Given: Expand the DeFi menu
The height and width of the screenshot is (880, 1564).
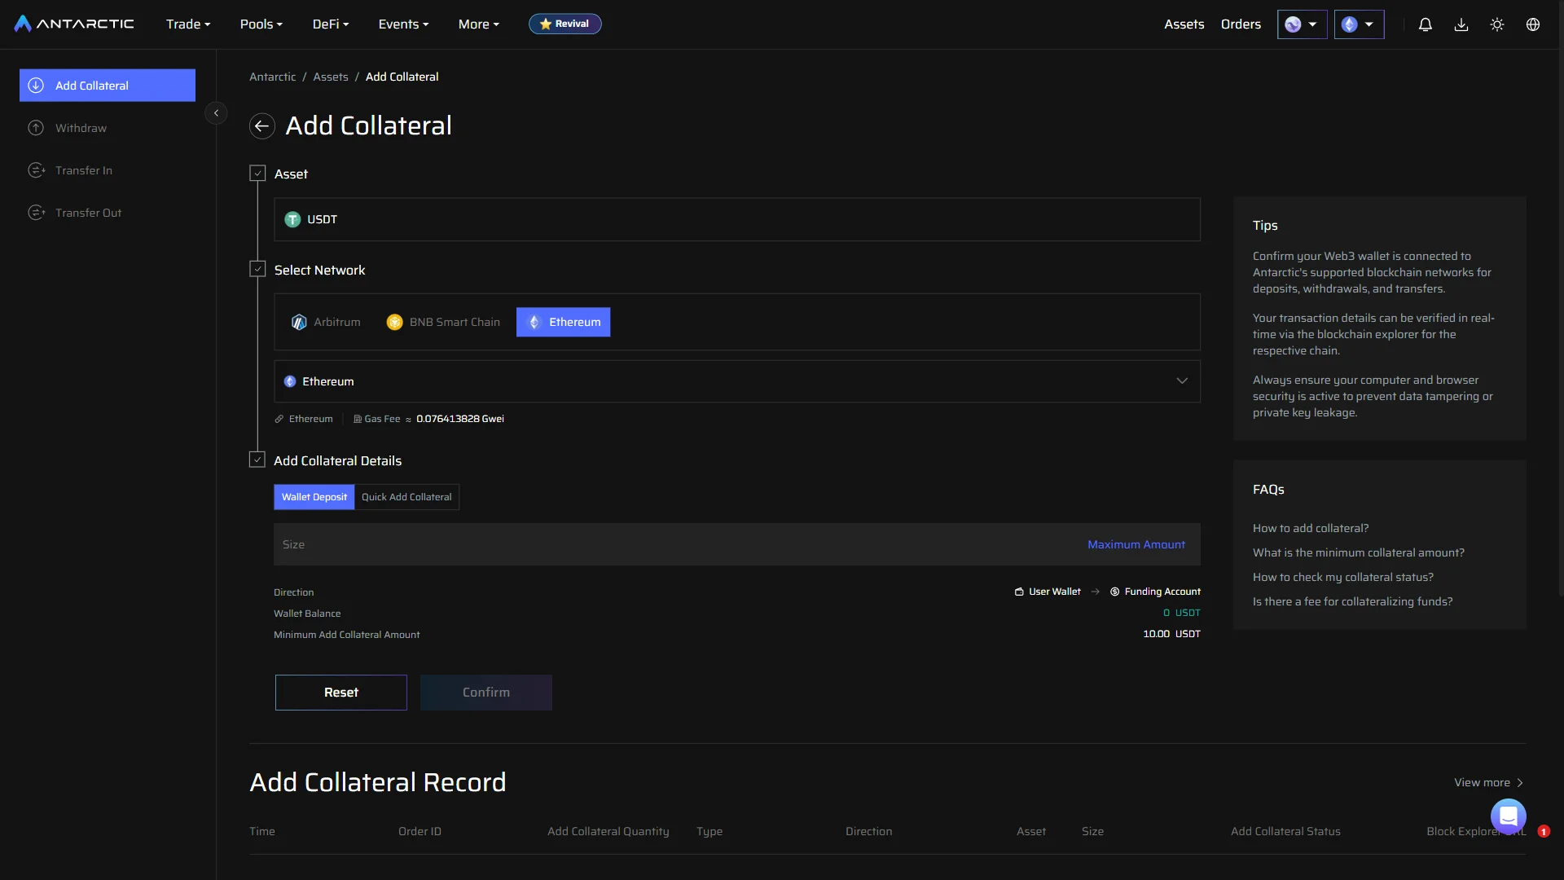Looking at the screenshot, I should click(x=331, y=24).
